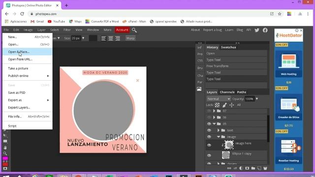Click the link layers icon below the layers
The image size is (315, 177).
coord(229,168)
